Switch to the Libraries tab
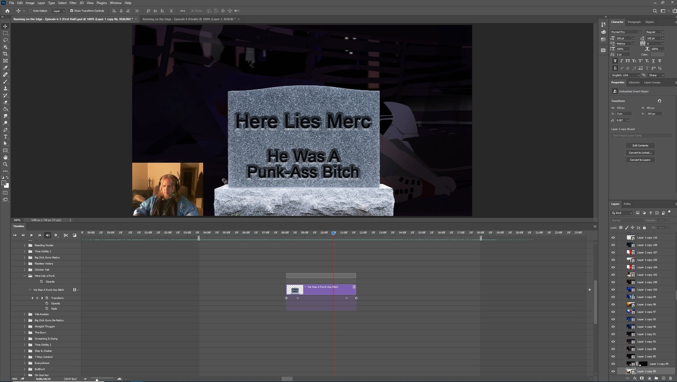Image resolution: width=677 pixels, height=382 pixels. (x=634, y=82)
